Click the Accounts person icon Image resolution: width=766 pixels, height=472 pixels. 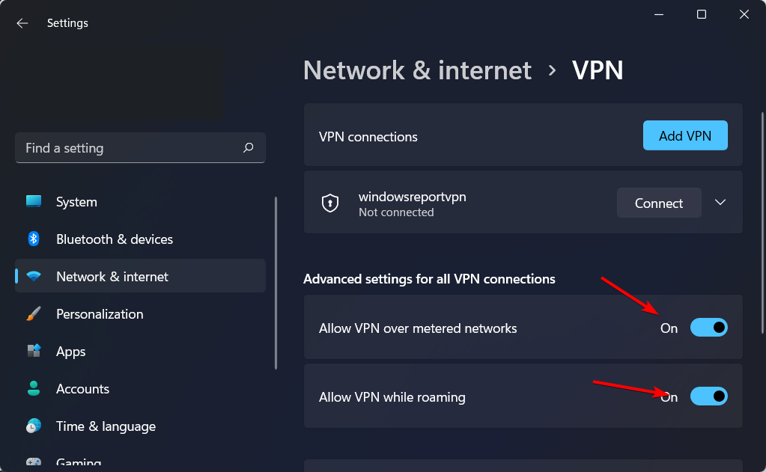pyautogui.click(x=34, y=388)
